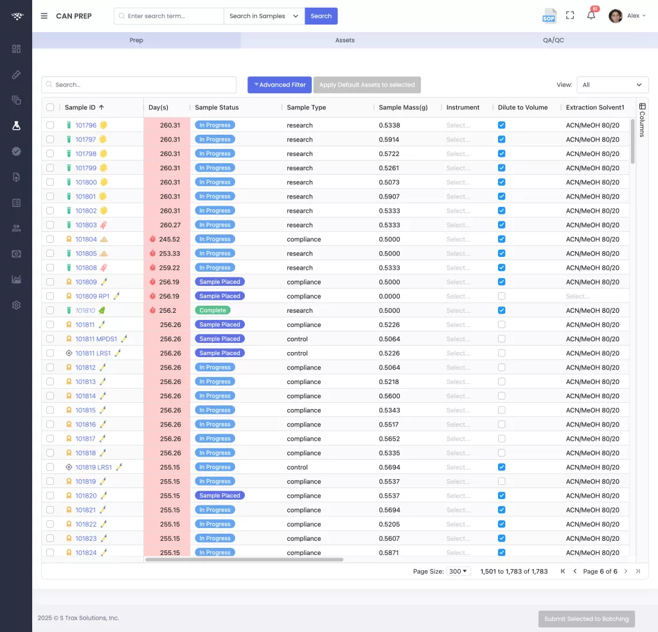Image resolution: width=658 pixels, height=632 pixels.
Task: Click the horizontal table scrollbar
Action: pyautogui.click(x=244, y=559)
